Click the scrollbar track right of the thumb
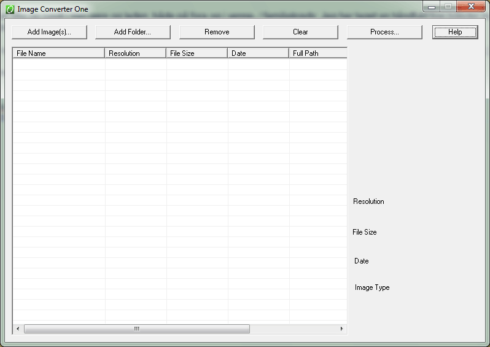Image resolution: width=490 pixels, height=347 pixels. [294, 329]
